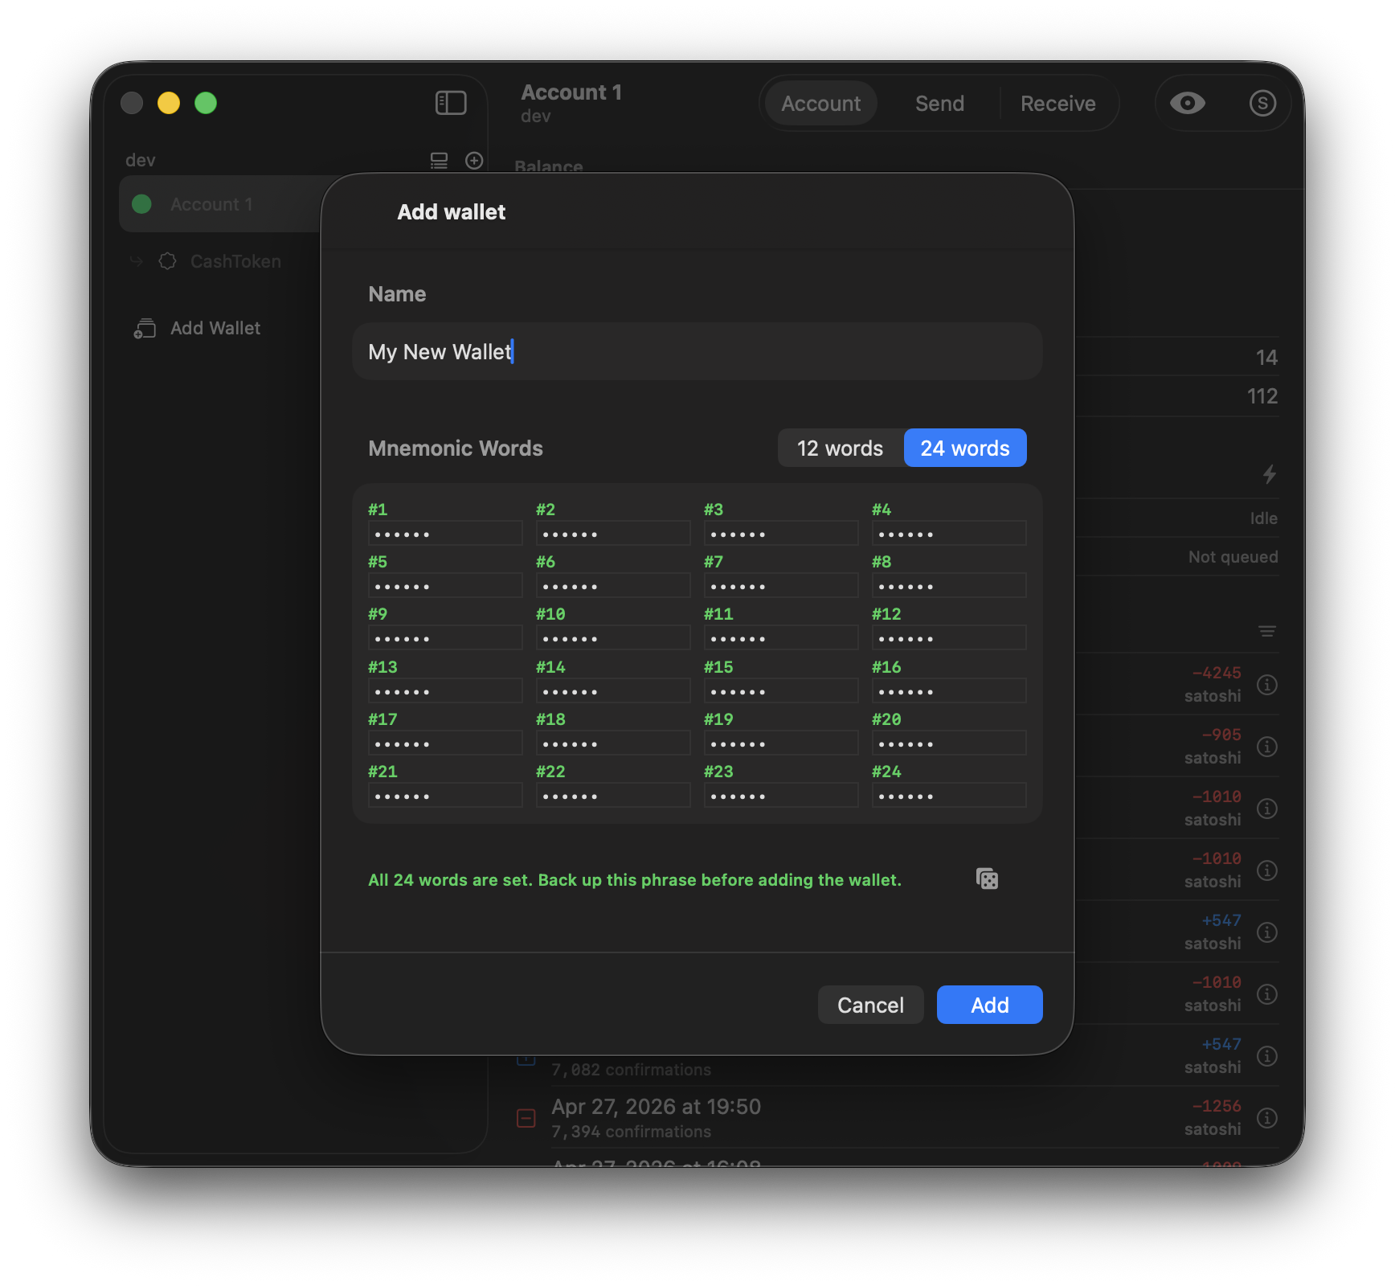Click mnemonic word field #17
This screenshot has height=1286, width=1395.
[445, 743]
